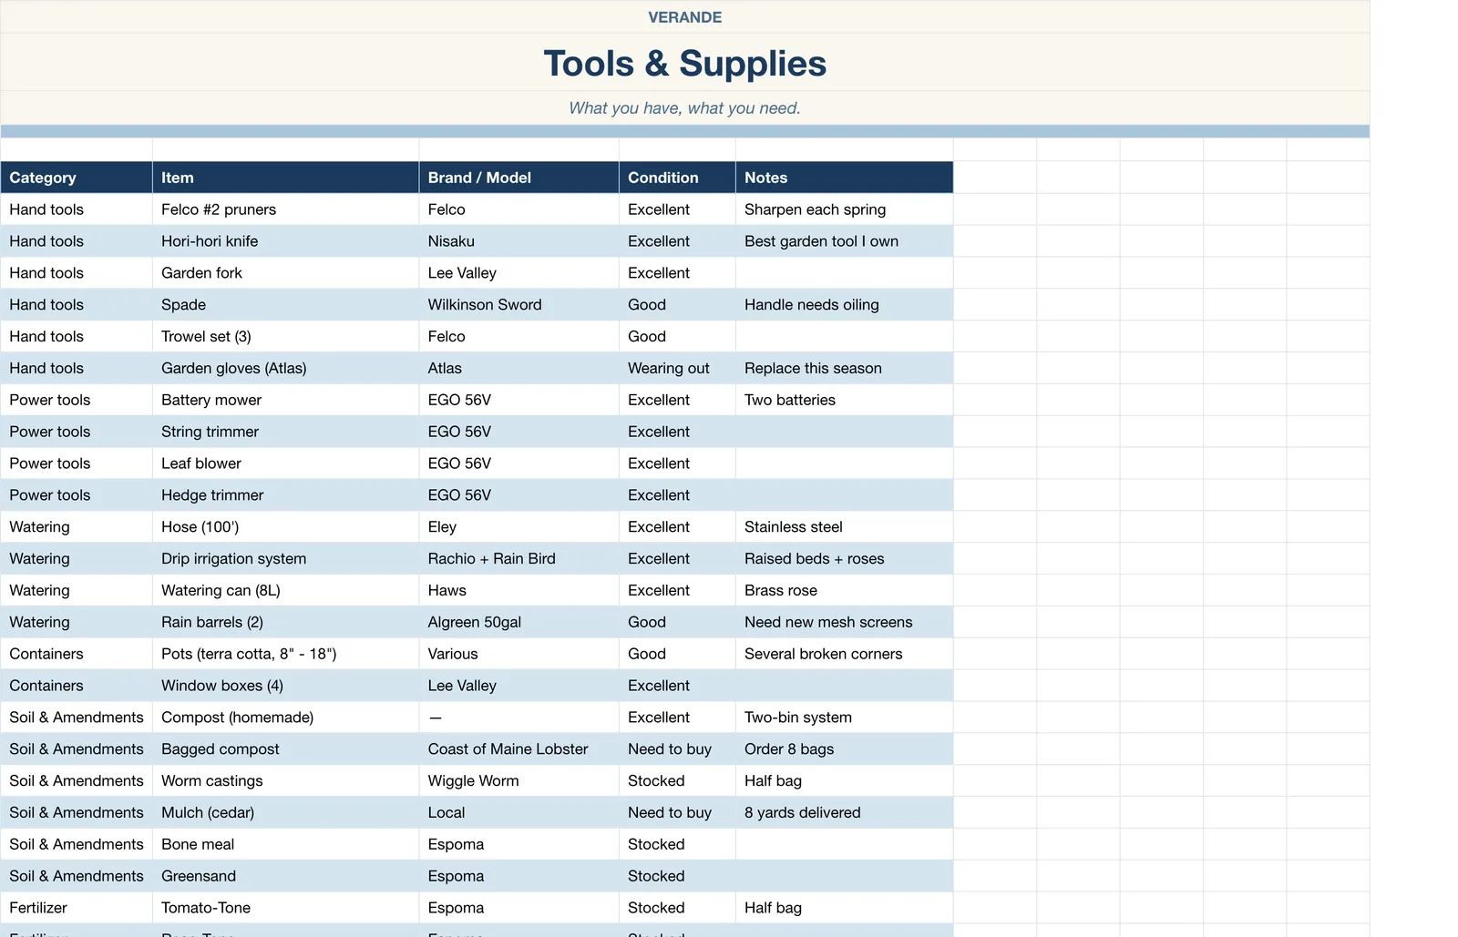Click the 8 yards delivered note
The width and height of the screenshot is (1458, 937).
844,813
